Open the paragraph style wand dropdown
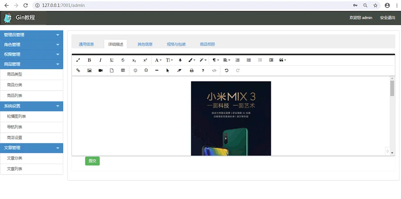Screen dimensions: 401x199 [x=203, y=60]
